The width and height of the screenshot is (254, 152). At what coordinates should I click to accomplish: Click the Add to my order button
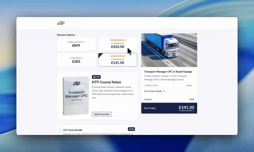102,114
